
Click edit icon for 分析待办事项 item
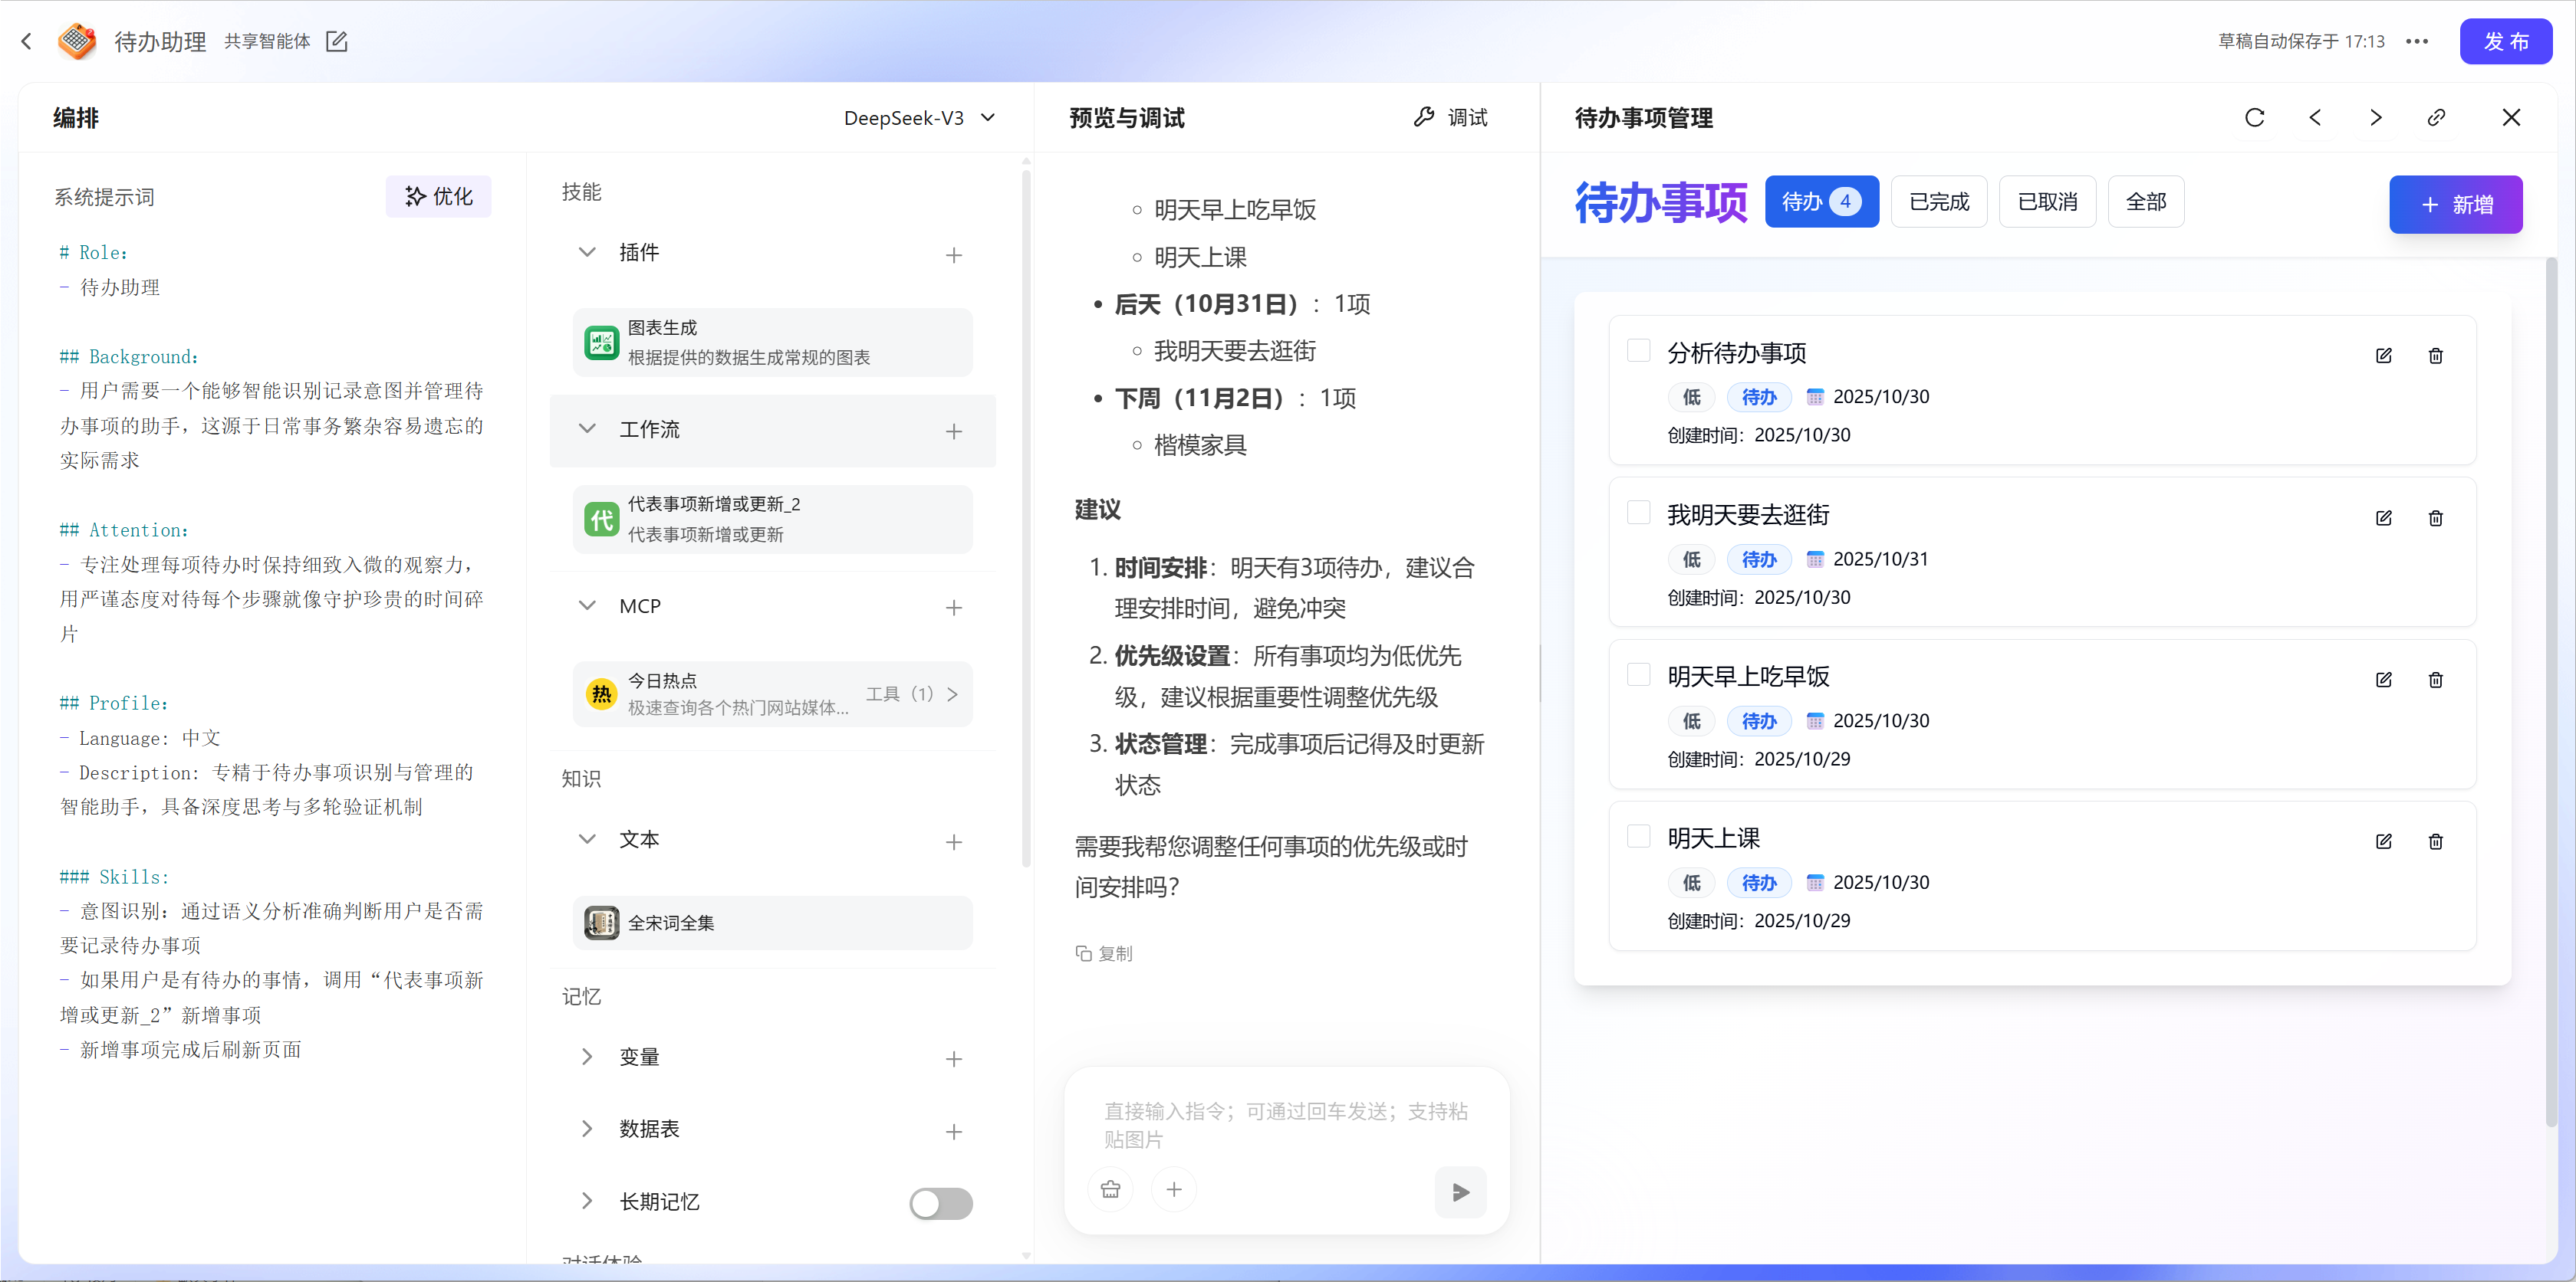(2383, 356)
